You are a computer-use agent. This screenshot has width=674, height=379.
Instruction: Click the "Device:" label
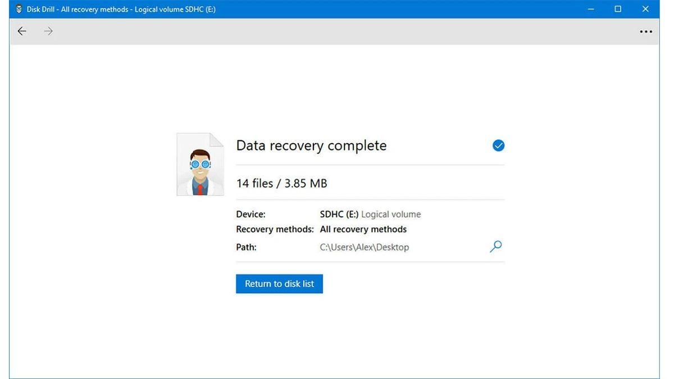(251, 214)
